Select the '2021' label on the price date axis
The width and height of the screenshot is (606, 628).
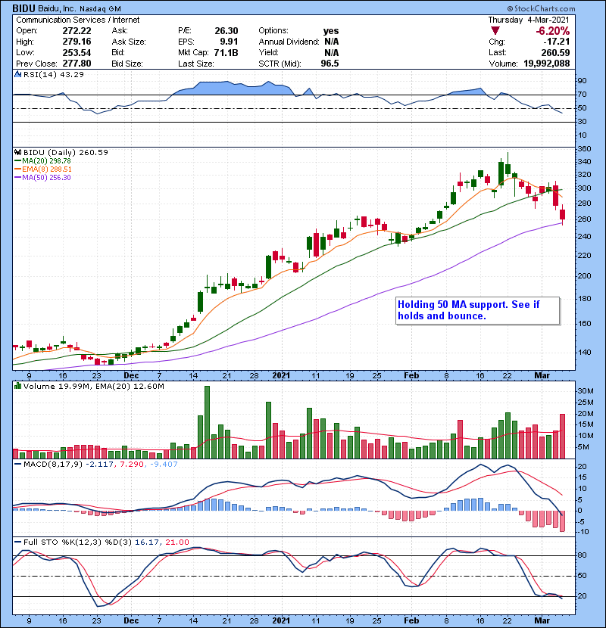(281, 375)
